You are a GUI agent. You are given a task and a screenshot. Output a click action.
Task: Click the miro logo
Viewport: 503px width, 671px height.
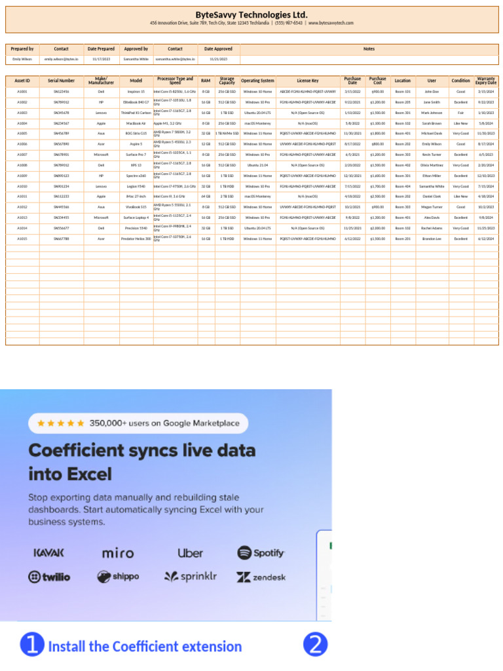pyautogui.click(x=118, y=553)
